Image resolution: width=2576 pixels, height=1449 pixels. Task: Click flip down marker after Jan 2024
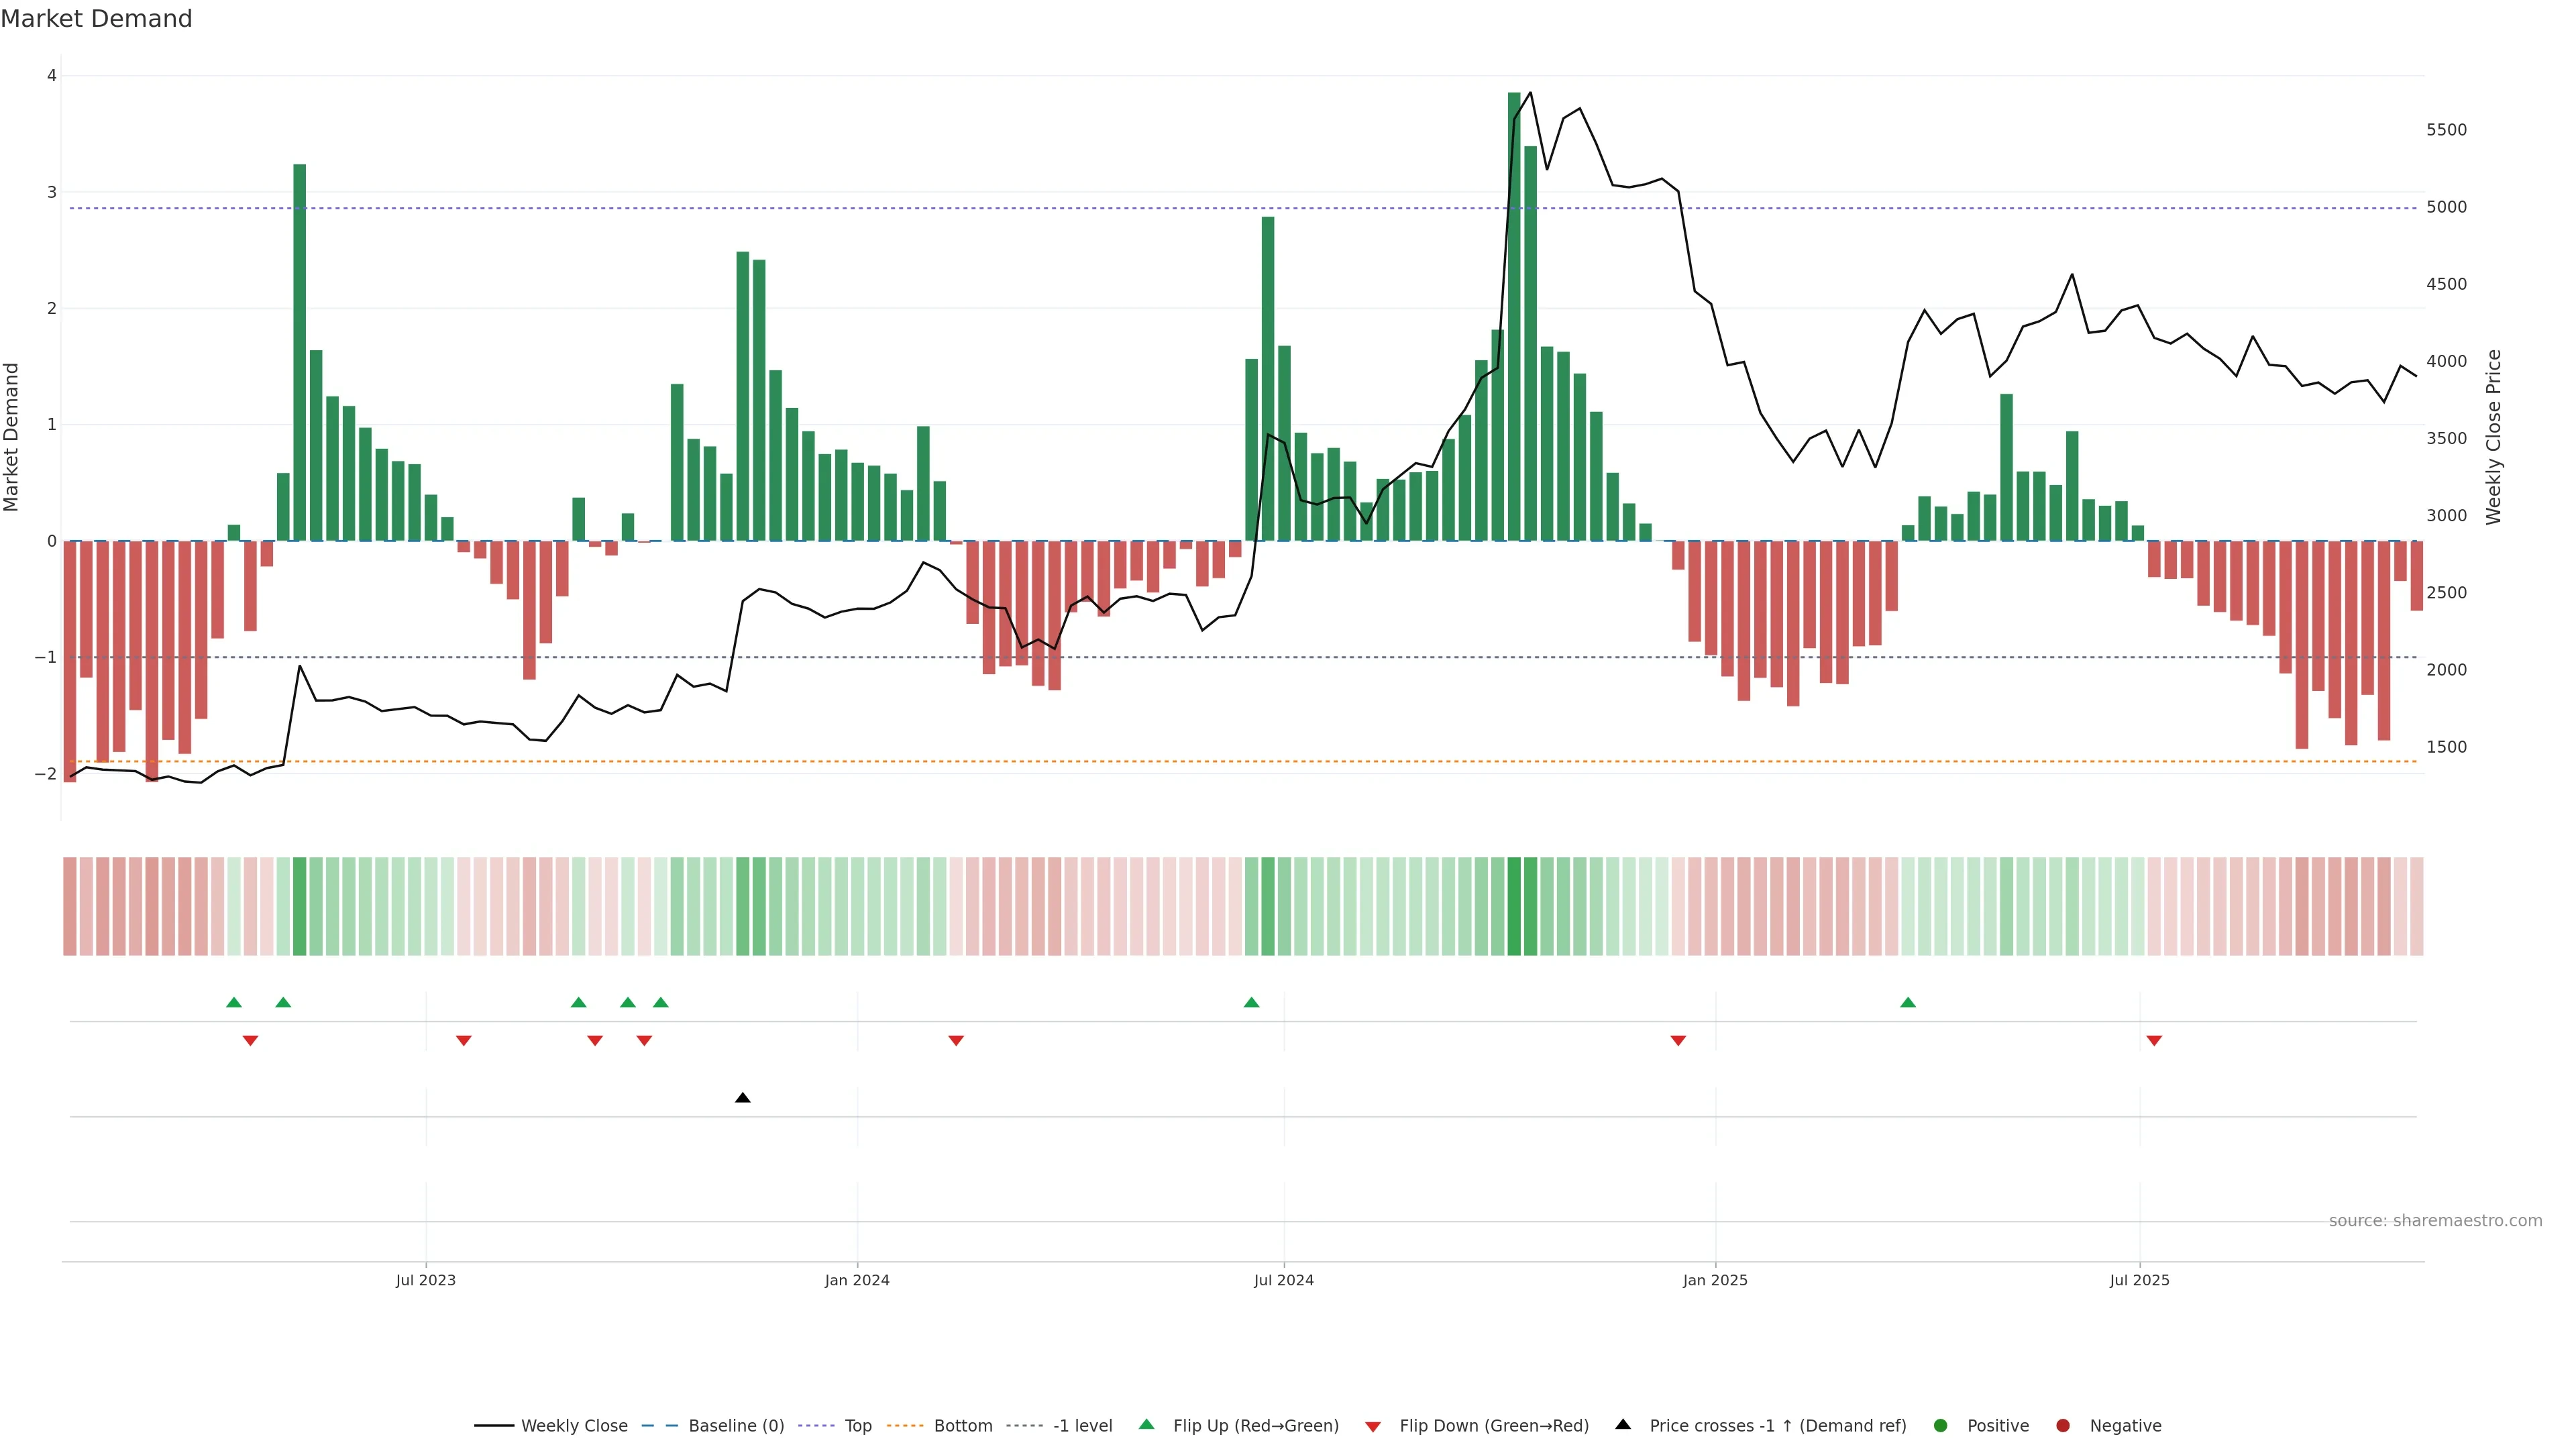click(x=956, y=1041)
